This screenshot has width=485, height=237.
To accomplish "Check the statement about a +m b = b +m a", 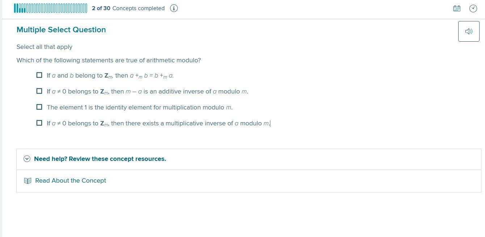I will [x=39, y=75].
